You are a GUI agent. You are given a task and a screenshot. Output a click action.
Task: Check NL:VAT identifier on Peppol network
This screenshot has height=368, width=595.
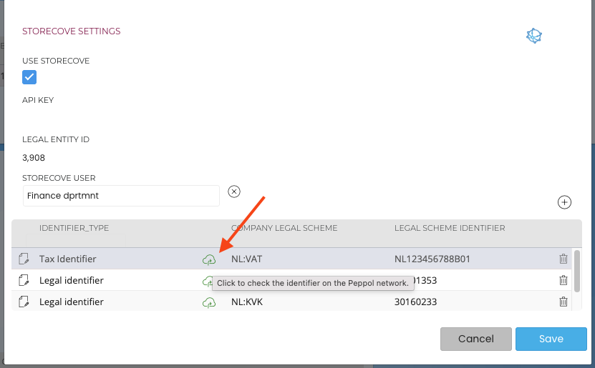[208, 259]
